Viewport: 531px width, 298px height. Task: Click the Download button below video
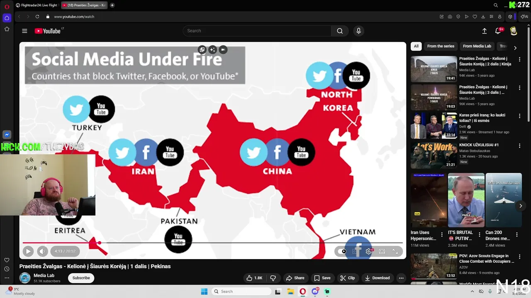378,278
